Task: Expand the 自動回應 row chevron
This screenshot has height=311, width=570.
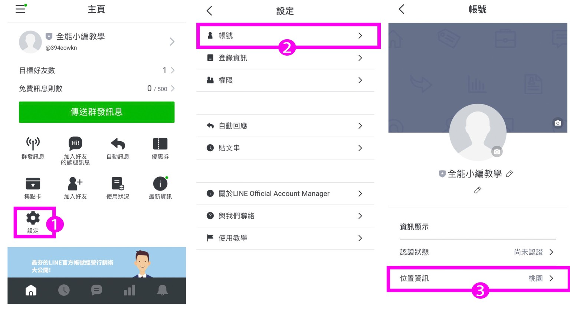Action: coord(360,126)
